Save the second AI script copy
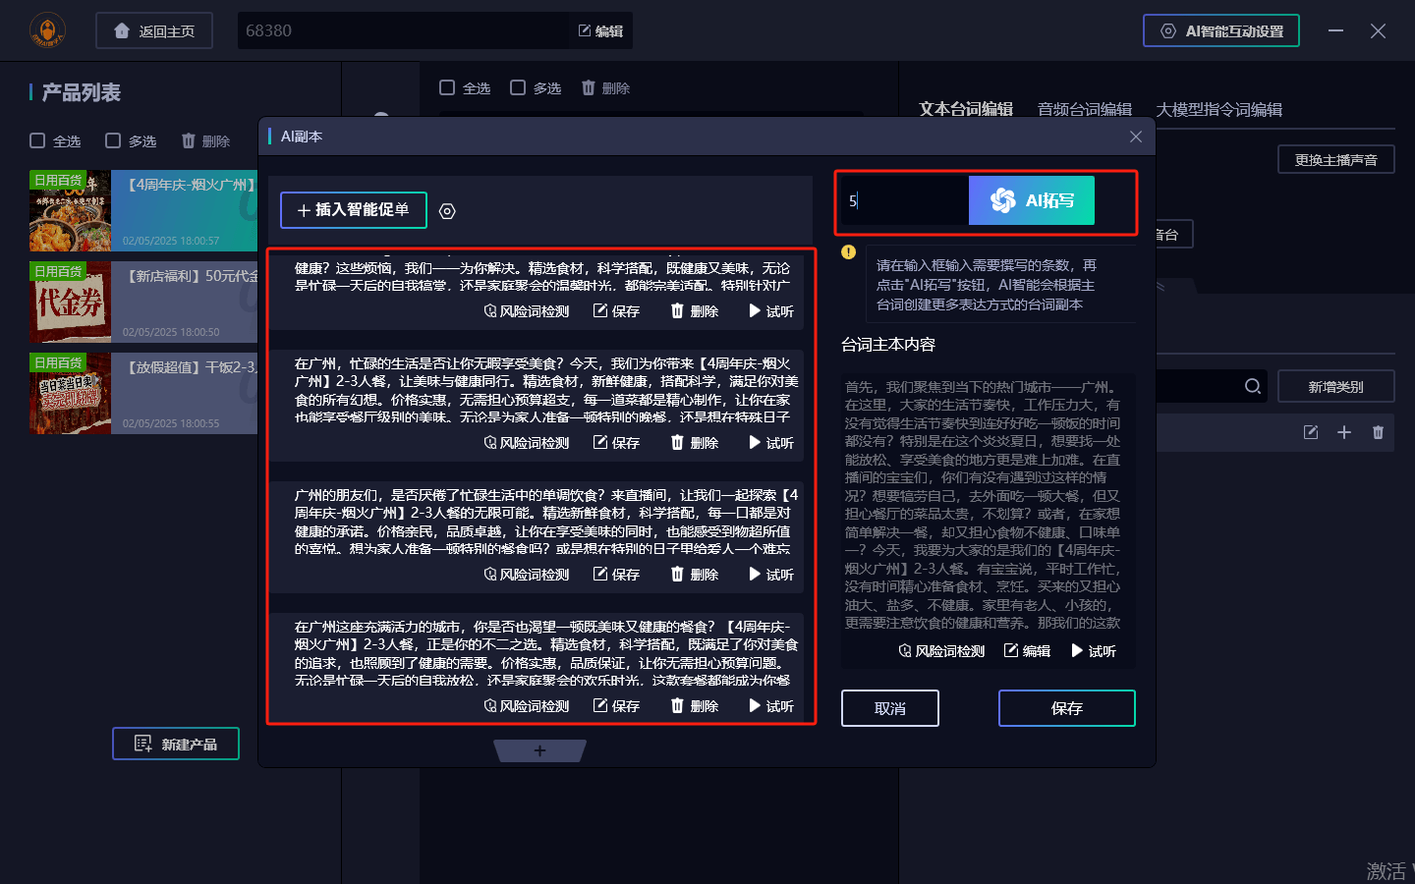Viewport: 1415px width, 884px height. [x=616, y=443]
